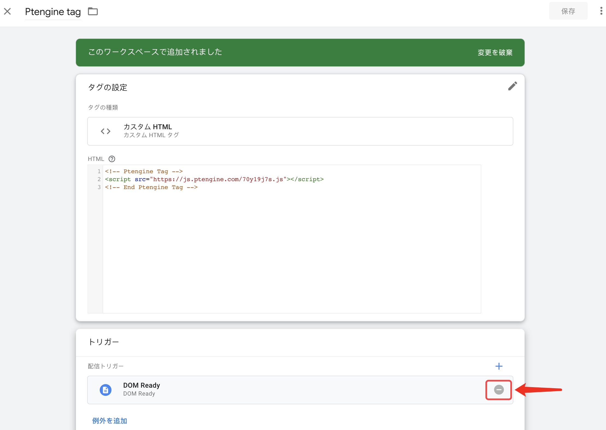This screenshot has width=606, height=430.
Task: Add a firing trigger with the plus icon
Action: (499, 366)
